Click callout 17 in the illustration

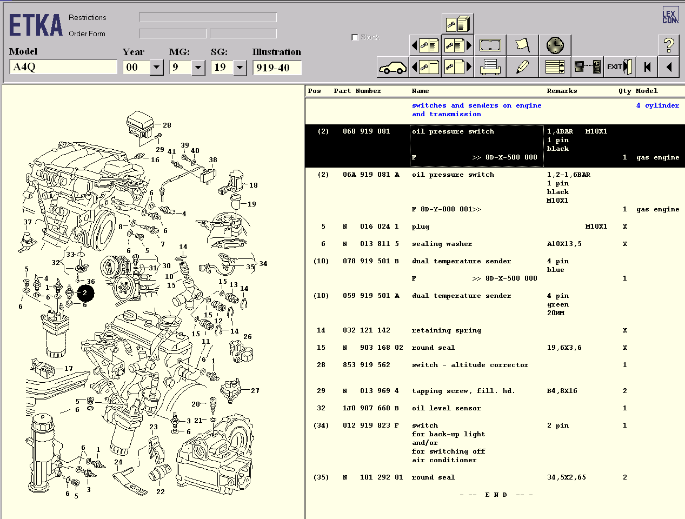pyautogui.click(x=69, y=369)
